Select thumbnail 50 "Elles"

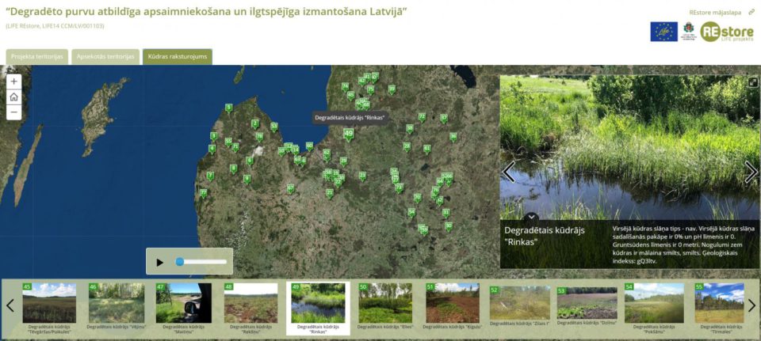coord(385,304)
